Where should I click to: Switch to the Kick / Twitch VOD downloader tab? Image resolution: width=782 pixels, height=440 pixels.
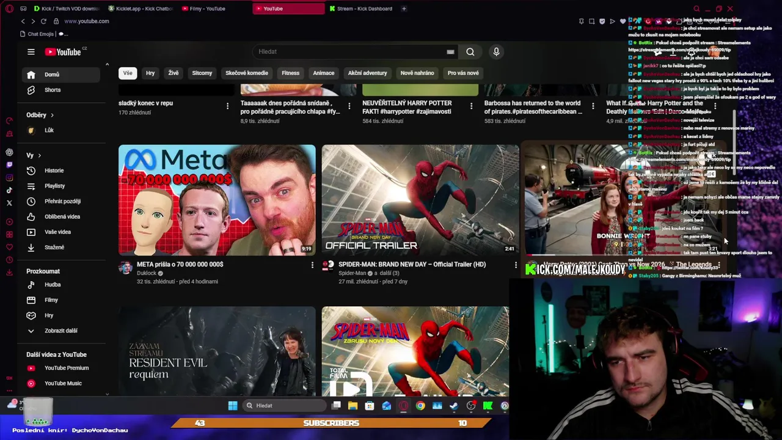tap(67, 9)
